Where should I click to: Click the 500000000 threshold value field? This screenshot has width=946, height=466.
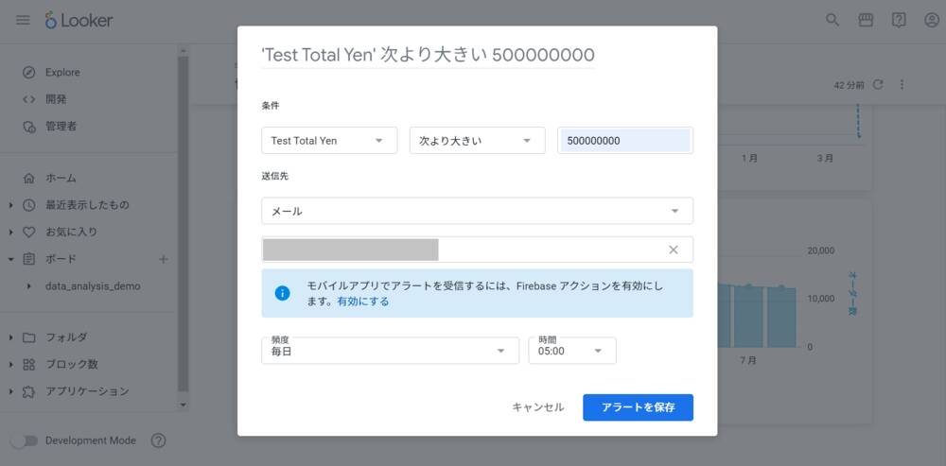625,141
